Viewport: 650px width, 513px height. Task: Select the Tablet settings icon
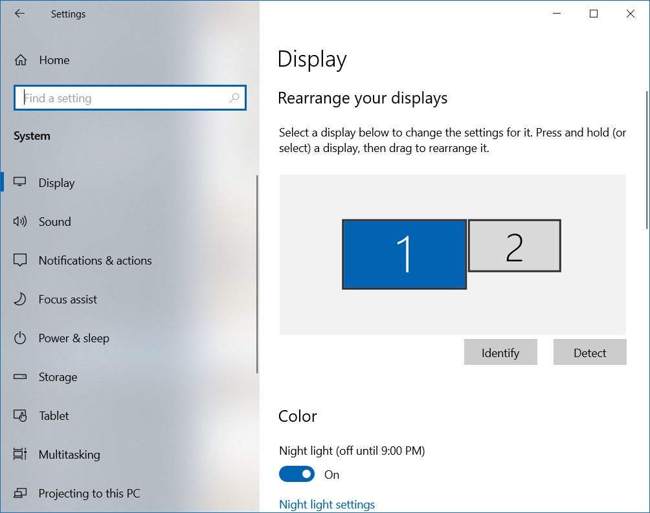pos(20,415)
